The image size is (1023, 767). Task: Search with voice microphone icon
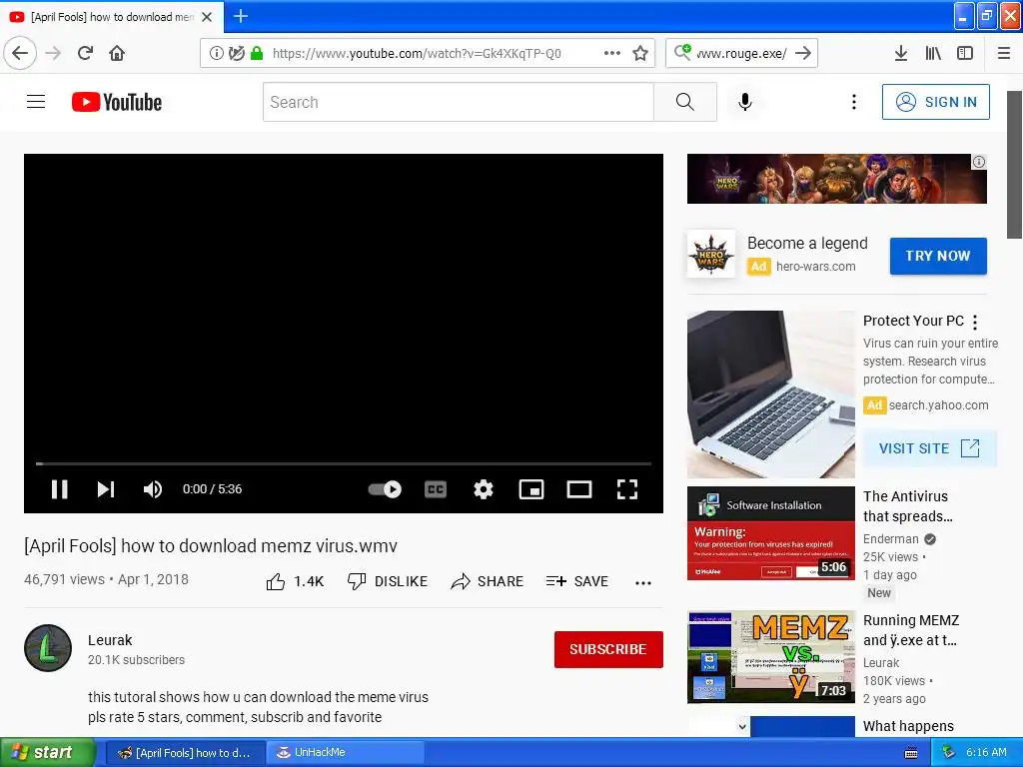click(745, 102)
